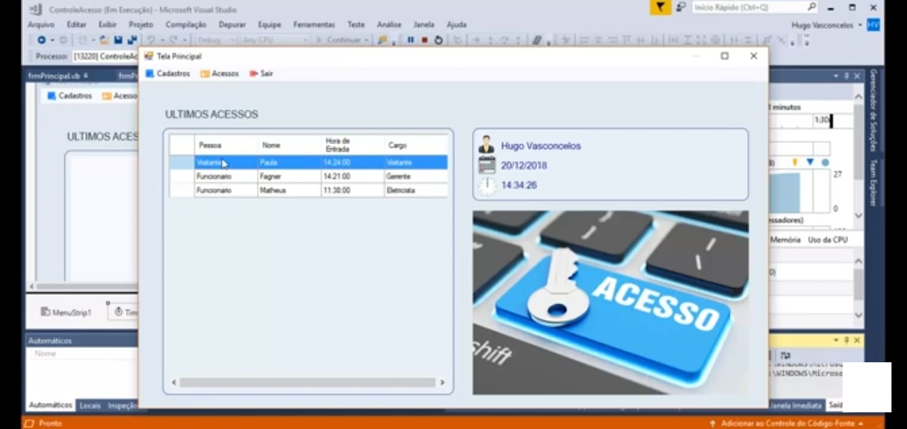Click the user avatar icon beside Hugo Vasconcelos
This screenshot has height=429, width=907.
point(487,145)
